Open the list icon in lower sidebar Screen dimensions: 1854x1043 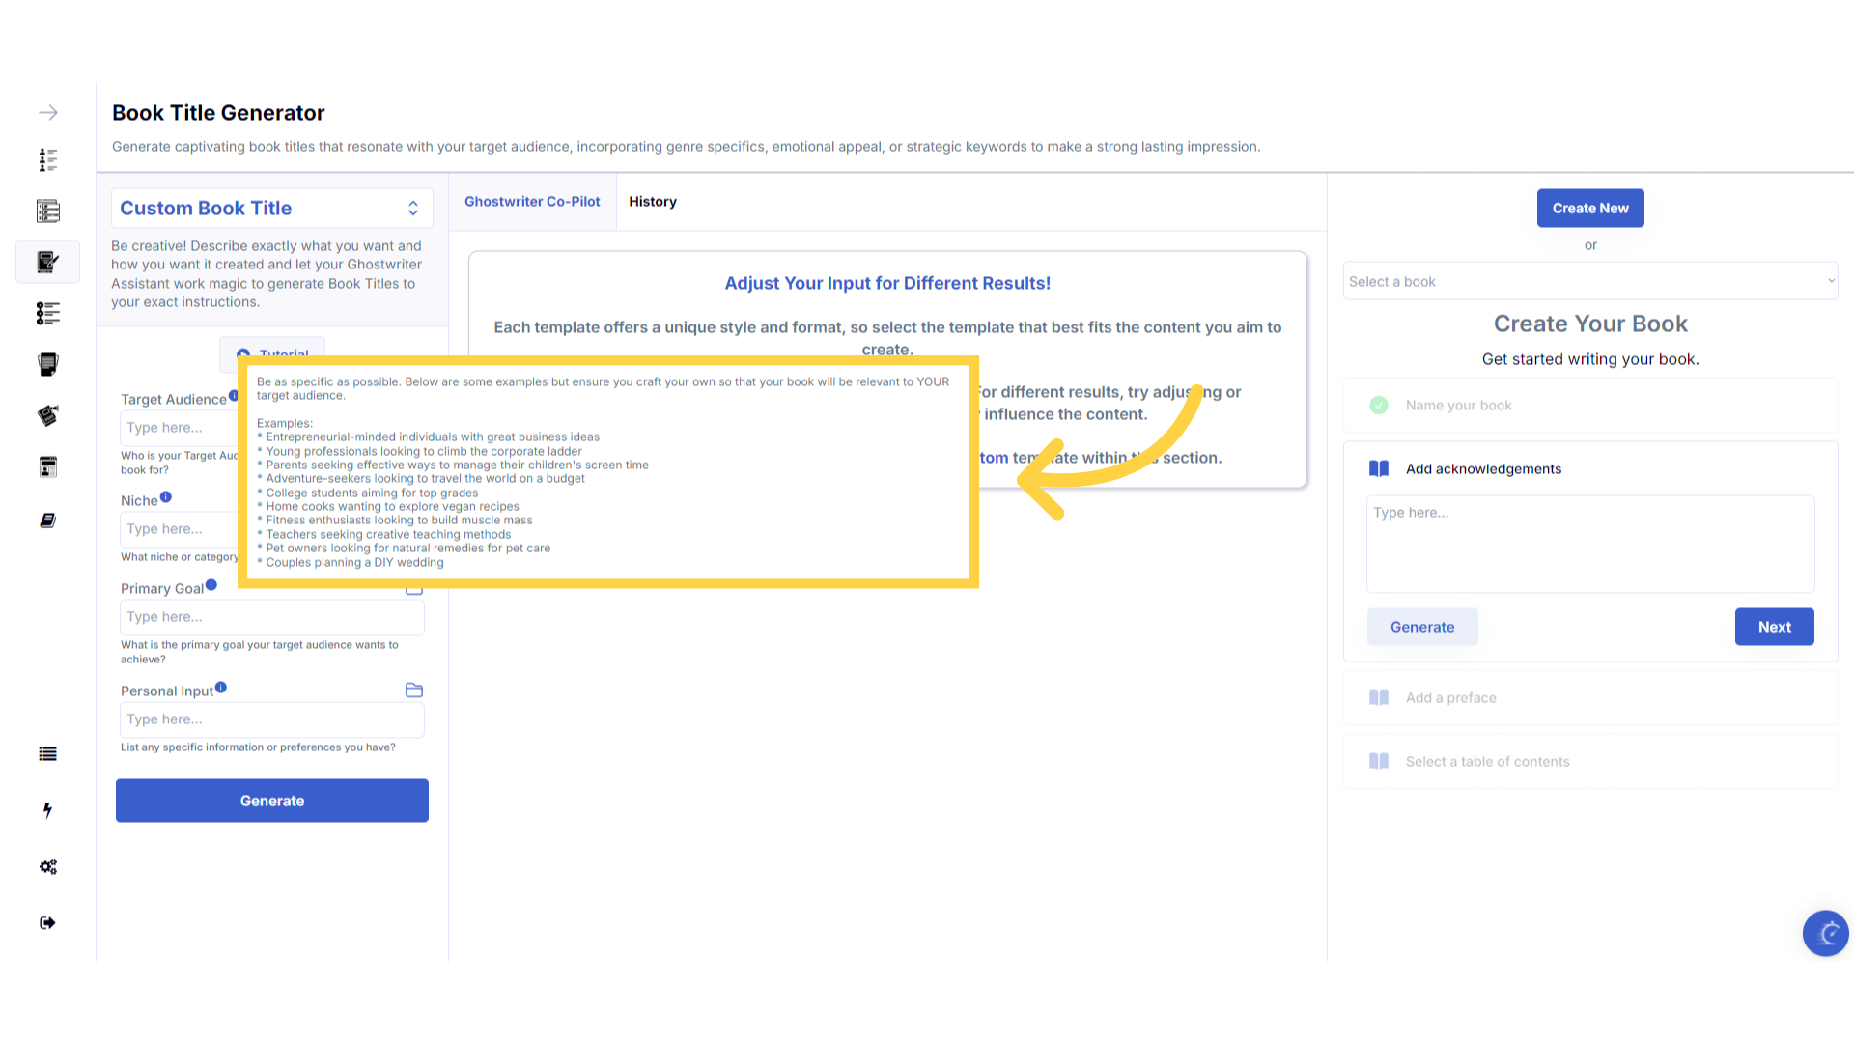click(x=47, y=754)
